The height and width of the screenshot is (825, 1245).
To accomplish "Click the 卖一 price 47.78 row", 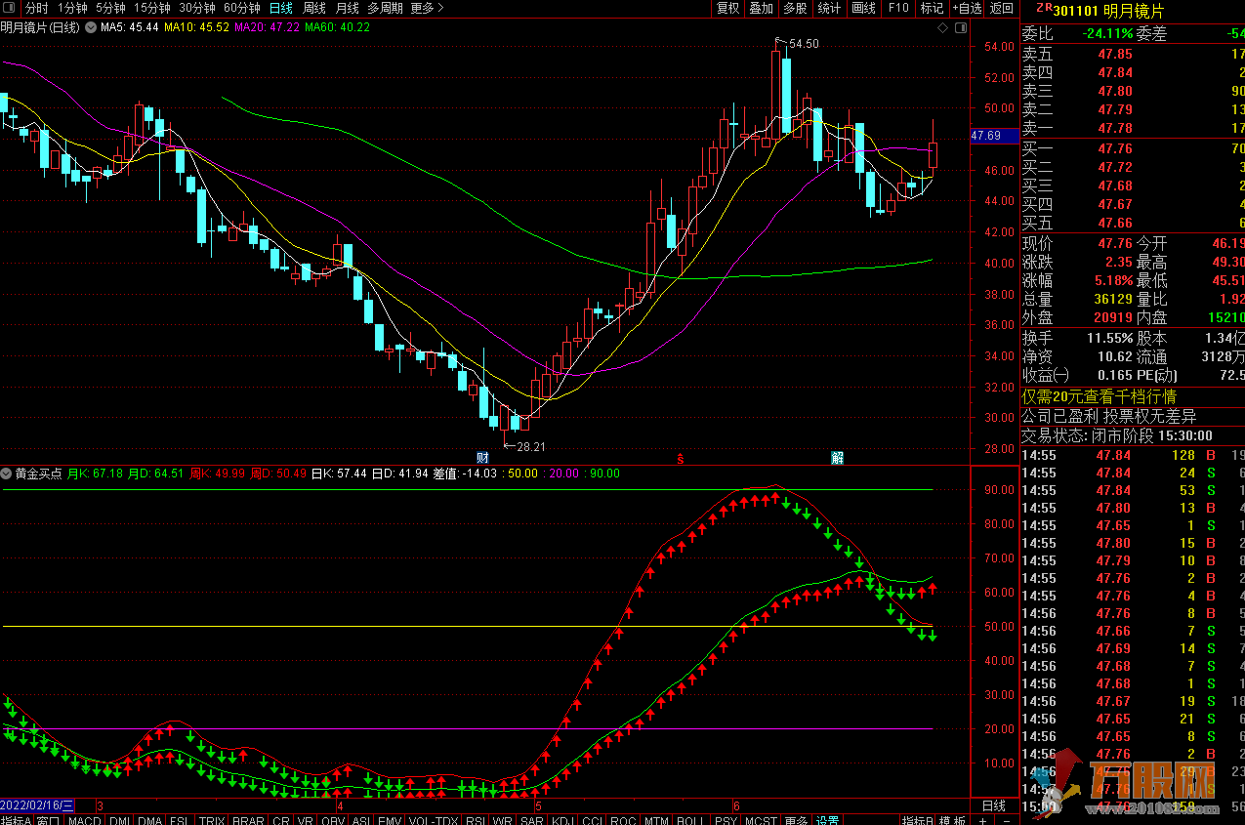I will pos(1133,128).
